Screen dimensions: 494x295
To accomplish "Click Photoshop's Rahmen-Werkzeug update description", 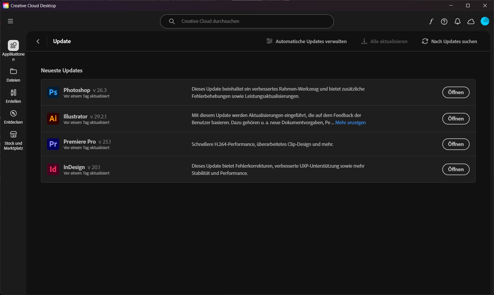I will [278, 92].
